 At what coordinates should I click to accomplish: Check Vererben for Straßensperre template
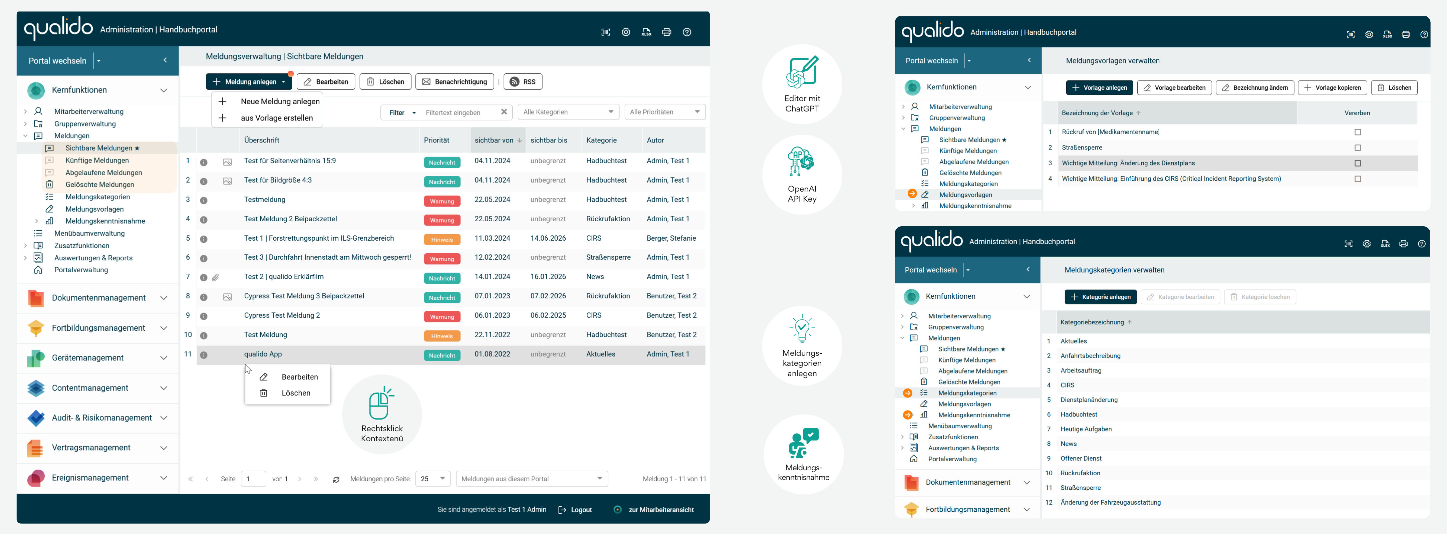(x=1358, y=147)
